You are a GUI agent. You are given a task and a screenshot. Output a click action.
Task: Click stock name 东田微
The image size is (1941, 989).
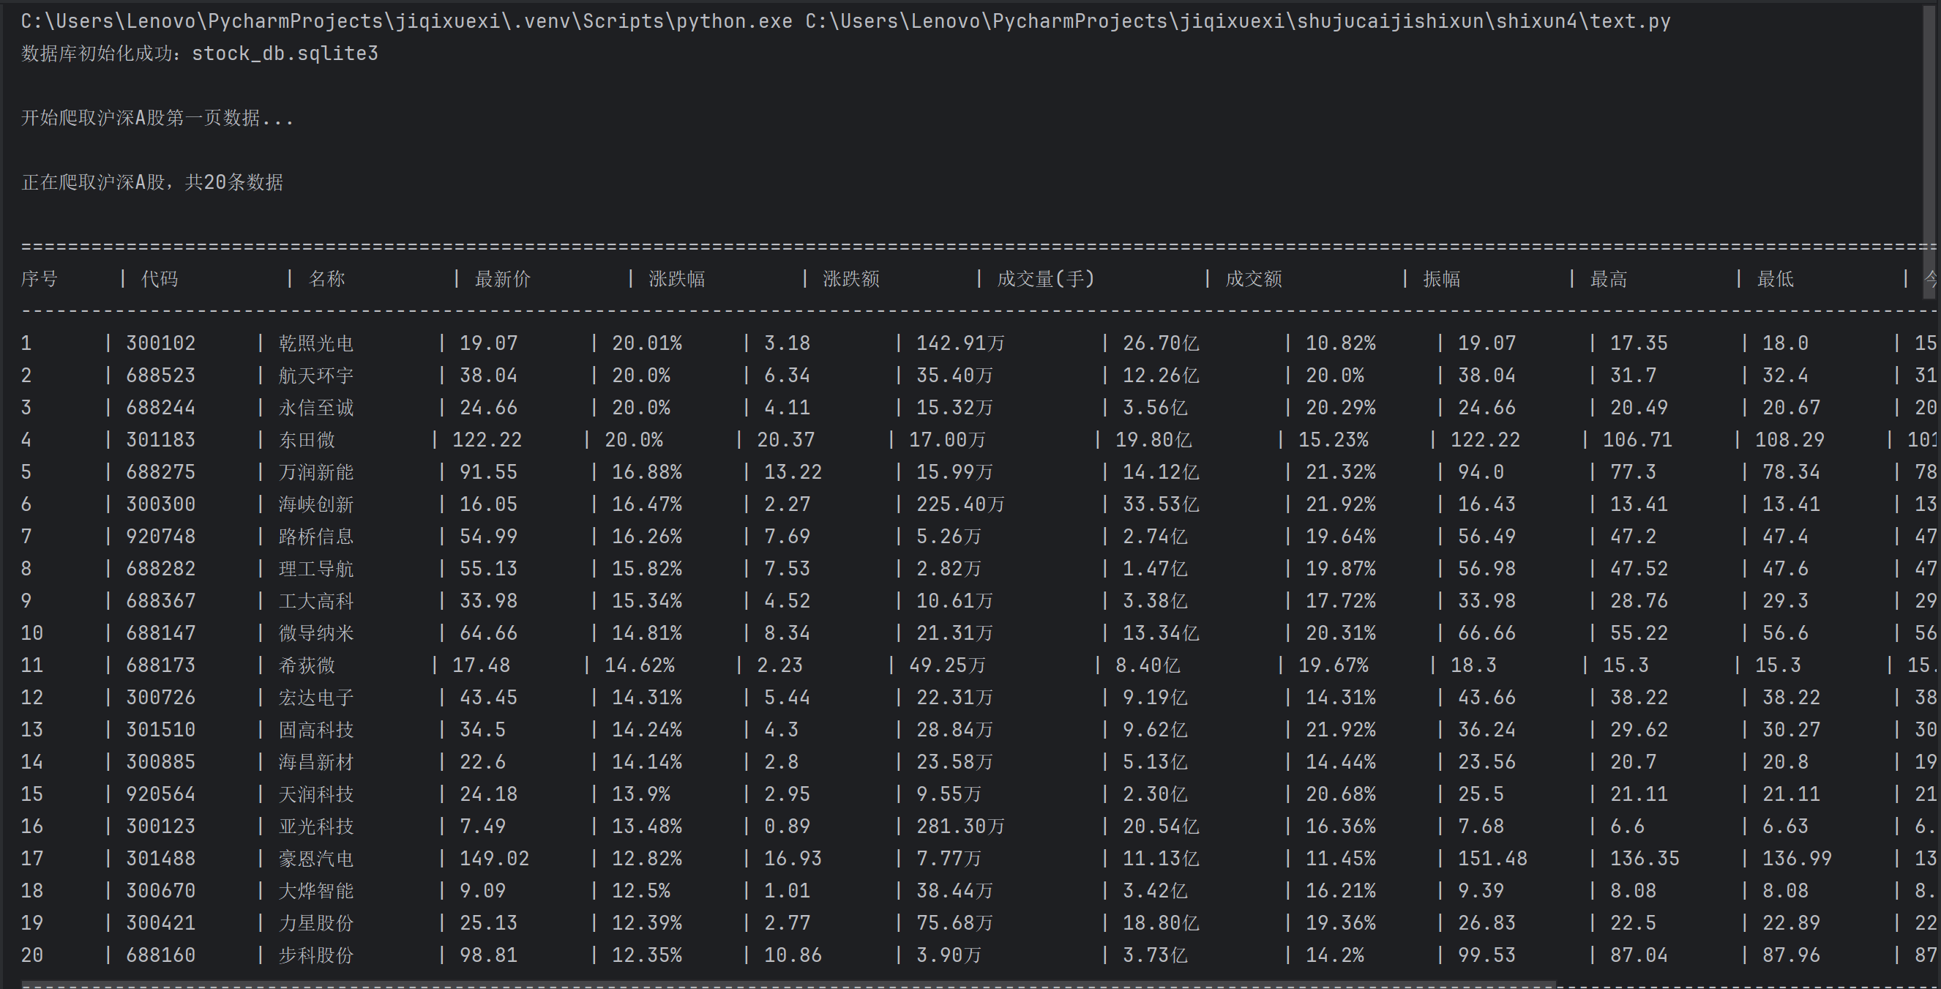[307, 439]
